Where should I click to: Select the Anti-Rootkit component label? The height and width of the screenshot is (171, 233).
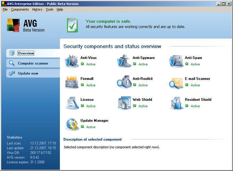point(143,79)
